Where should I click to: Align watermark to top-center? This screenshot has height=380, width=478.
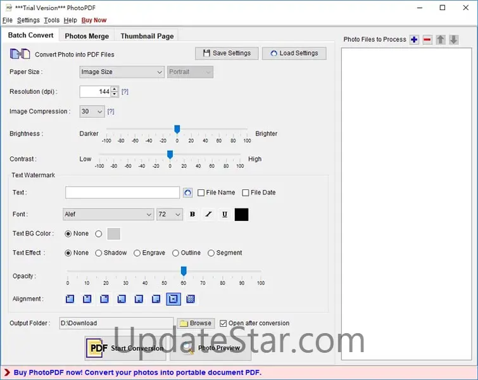pyautogui.click(x=87, y=299)
